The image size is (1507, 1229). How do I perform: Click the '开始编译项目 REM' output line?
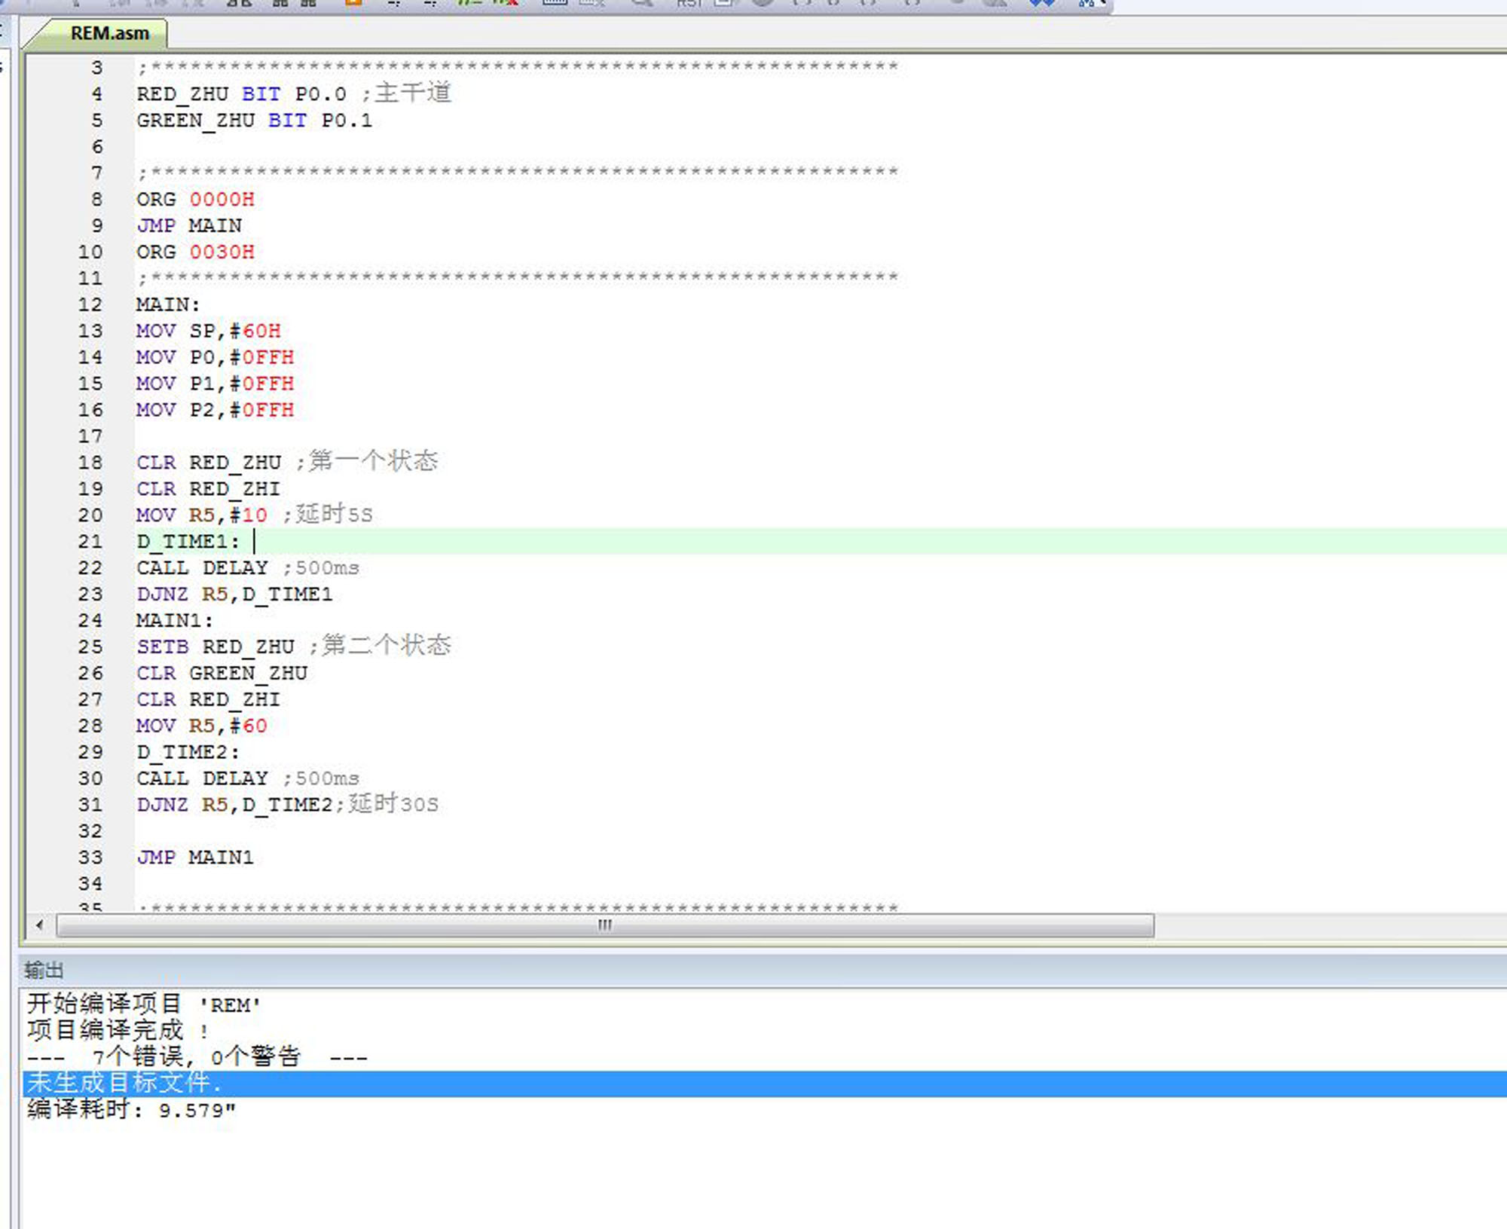coord(144,1004)
